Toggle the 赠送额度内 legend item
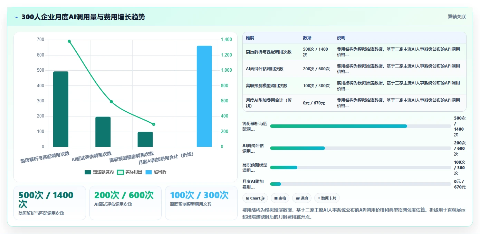 click(x=99, y=172)
